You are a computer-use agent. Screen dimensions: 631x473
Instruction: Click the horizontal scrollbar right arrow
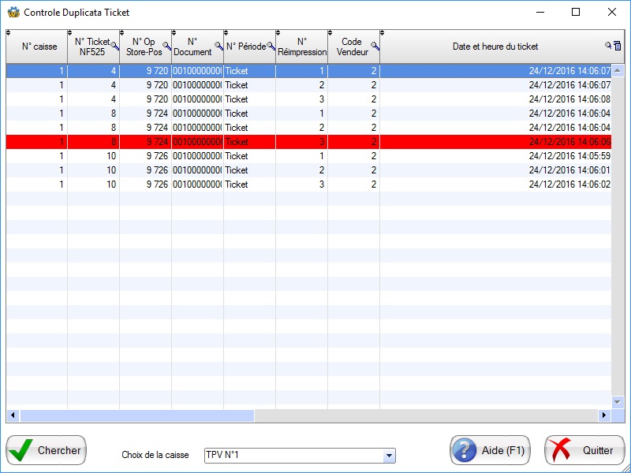point(605,415)
